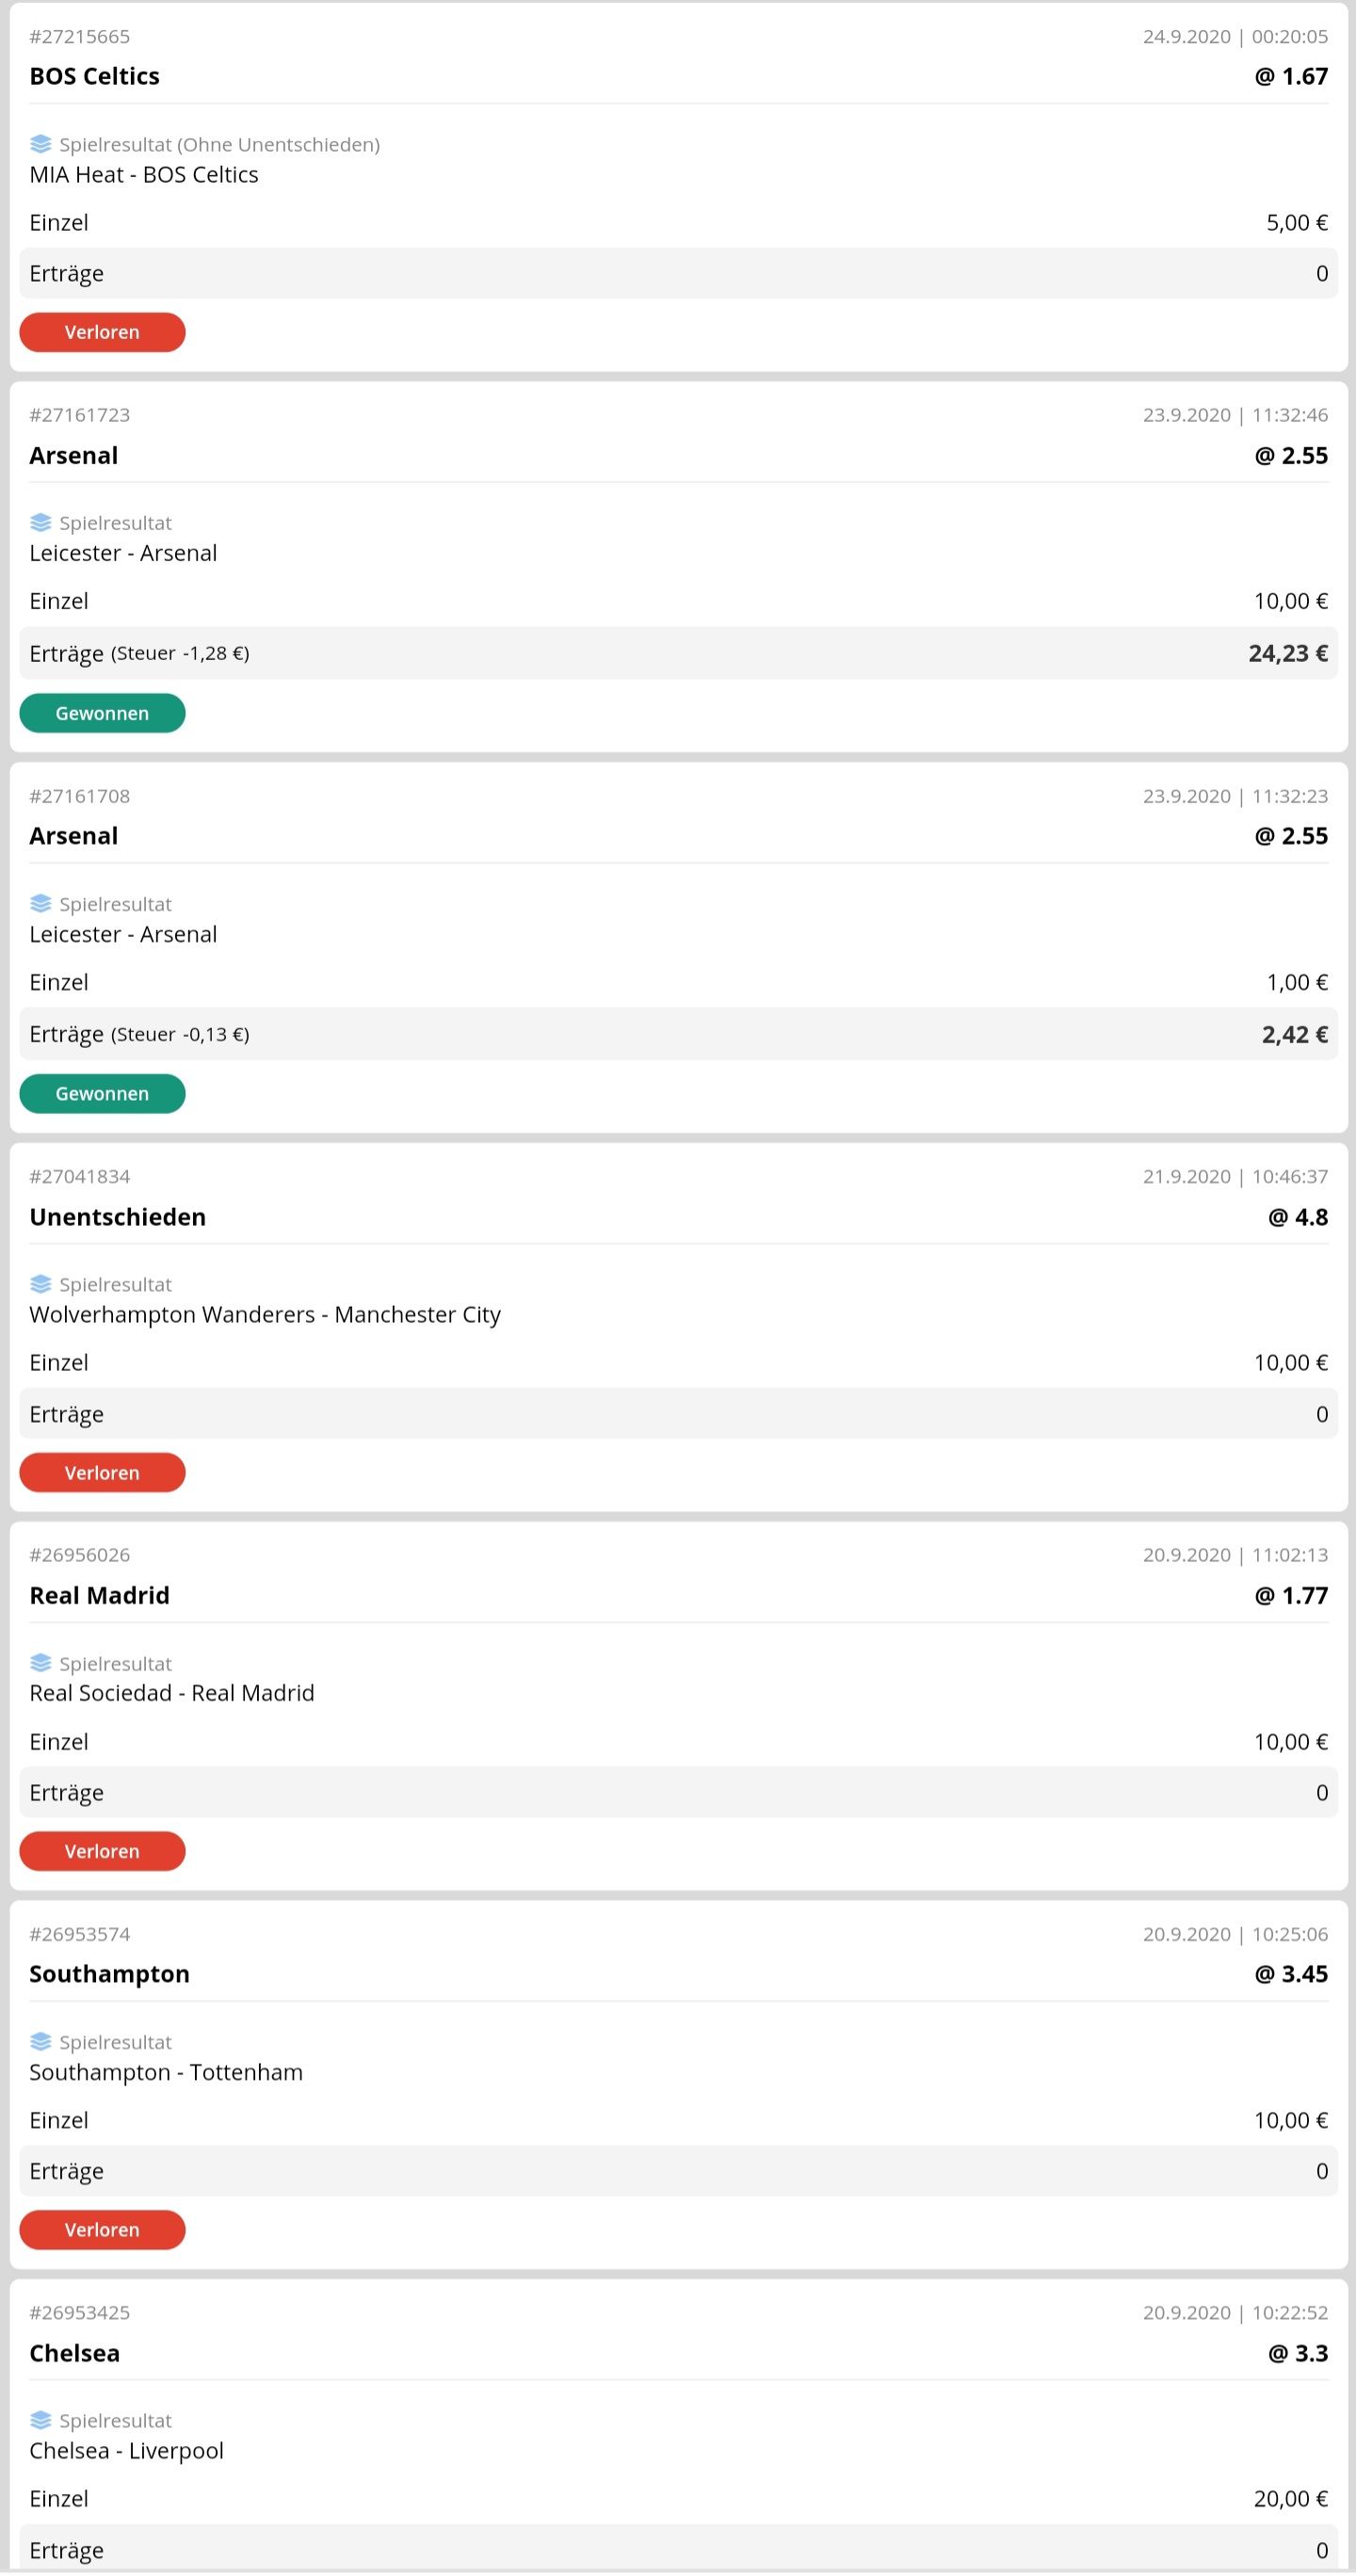
Task: Click the Erträge row showing 24,23 €
Action: coord(678,653)
